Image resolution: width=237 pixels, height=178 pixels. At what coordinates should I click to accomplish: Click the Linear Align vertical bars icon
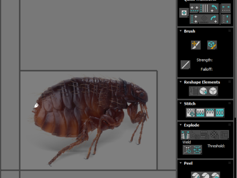click(204, 8)
